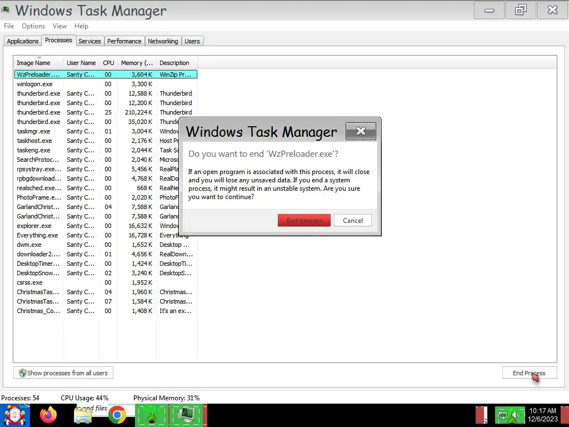Click the Processes: 54 status text
The image size is (569, 427).
click(20, 398)
